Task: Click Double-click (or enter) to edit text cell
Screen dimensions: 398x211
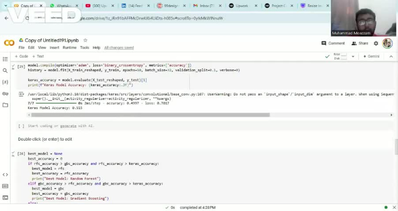Action: coord(45,139)
